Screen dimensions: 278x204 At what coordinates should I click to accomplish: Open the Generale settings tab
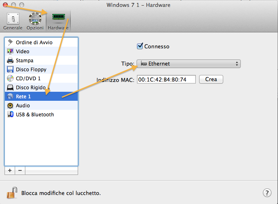(13, 21)
